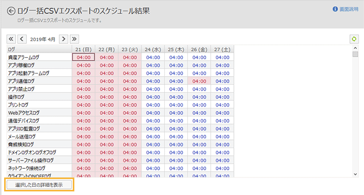
Task: Advance with the right chevron button
Action: coord(64,39)
